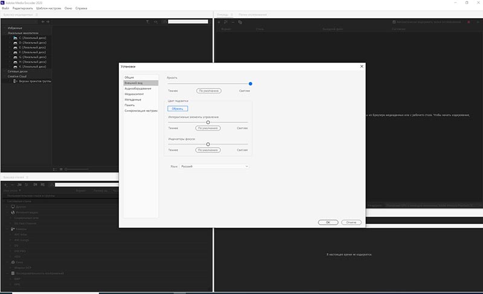
Task: Add source to queue with plus icon
Action: click(x=219, y=22)
